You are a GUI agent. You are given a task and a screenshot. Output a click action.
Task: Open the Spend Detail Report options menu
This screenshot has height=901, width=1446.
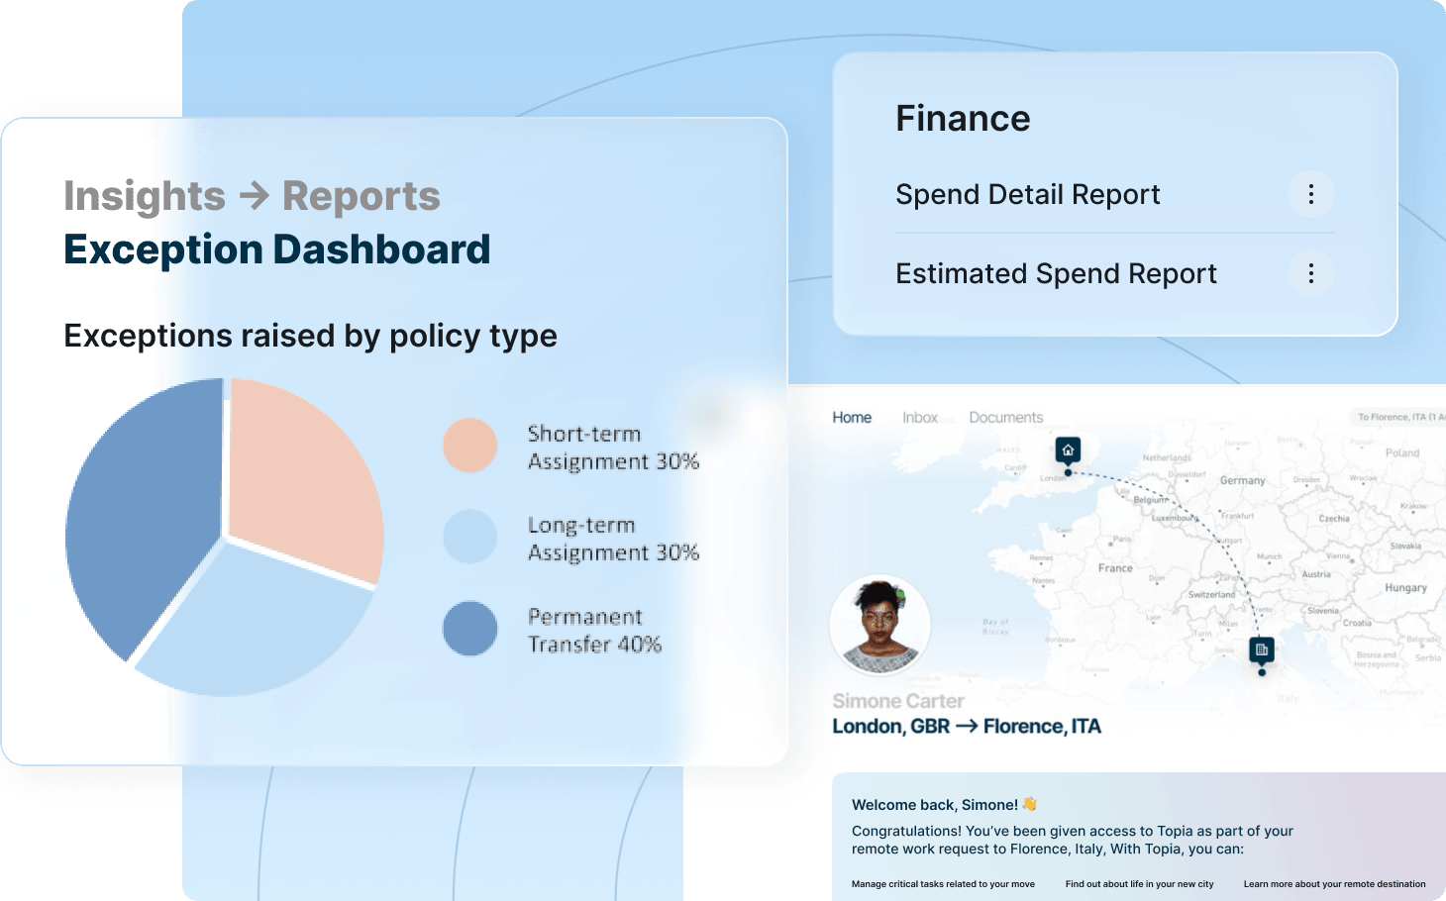pos(1310,194)
